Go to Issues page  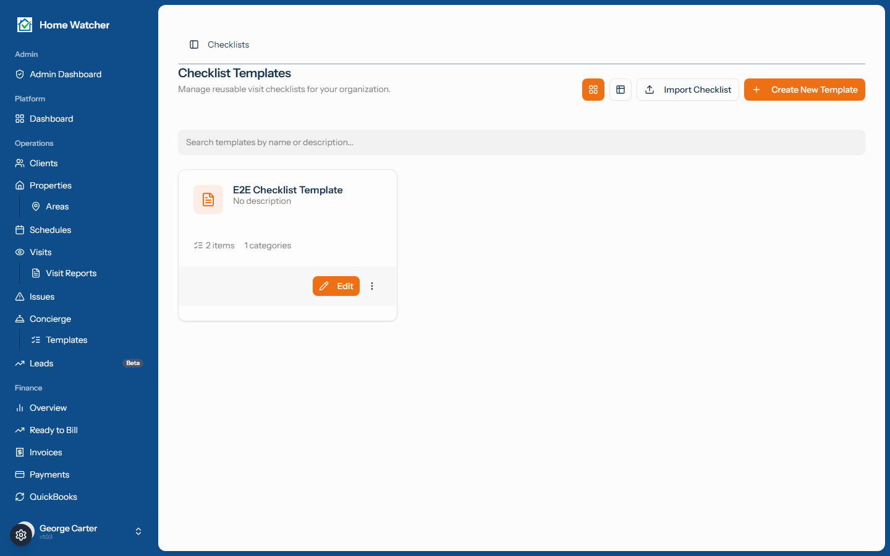tap(79, 297)
